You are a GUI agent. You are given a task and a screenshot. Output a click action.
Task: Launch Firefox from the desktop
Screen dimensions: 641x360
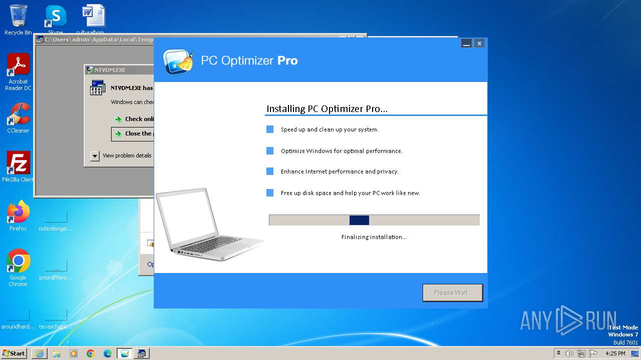point(18,215)
